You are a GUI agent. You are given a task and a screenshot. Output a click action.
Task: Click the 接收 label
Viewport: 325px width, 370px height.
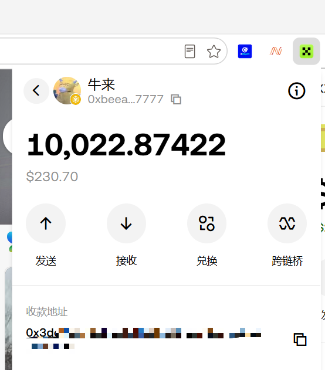[126, 261]
